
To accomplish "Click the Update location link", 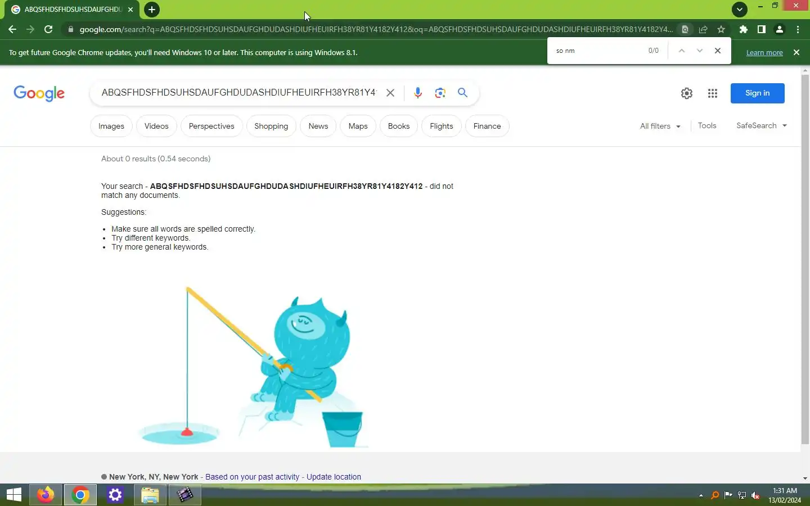I will [334, 477].
